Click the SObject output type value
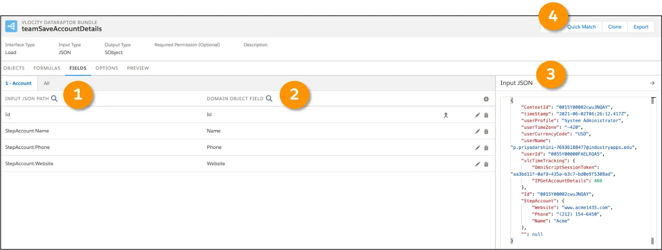 pos(114,52)
